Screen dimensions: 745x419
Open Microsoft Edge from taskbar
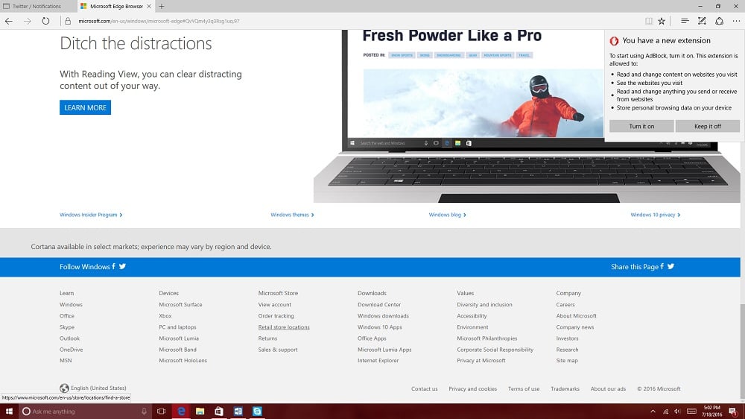pyautogui.click(x=181, y=412)
